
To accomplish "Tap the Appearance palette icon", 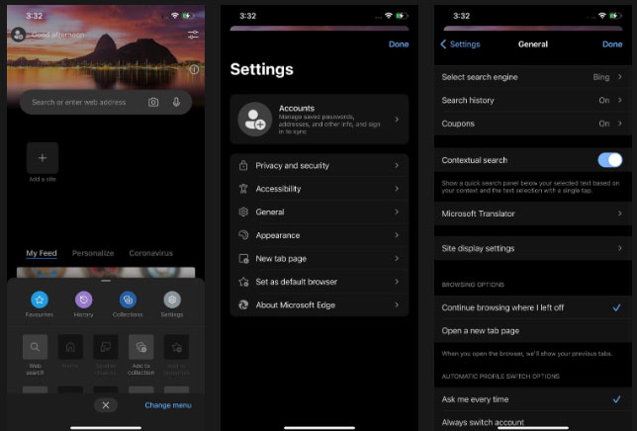I will pyautogui.click(x=243, y=235).
